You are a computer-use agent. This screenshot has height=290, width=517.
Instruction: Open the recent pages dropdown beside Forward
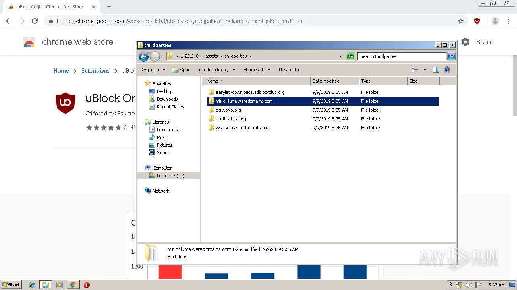pos(162,56)
